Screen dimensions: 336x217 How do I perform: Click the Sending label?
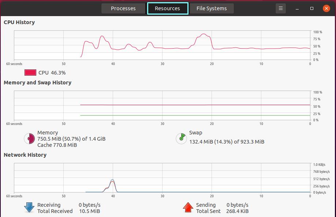click(206, 205)
